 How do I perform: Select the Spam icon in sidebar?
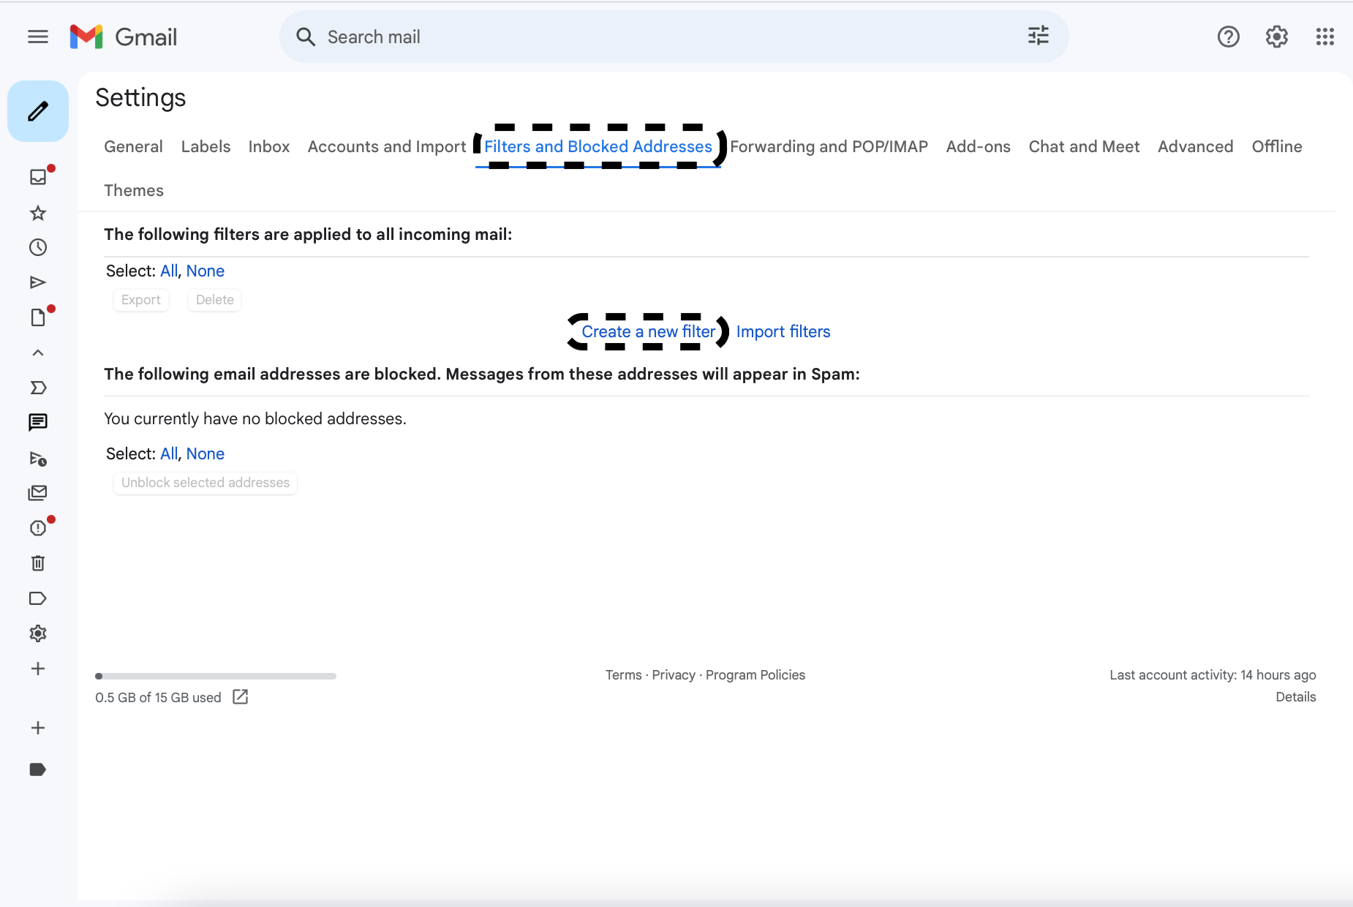38,527
